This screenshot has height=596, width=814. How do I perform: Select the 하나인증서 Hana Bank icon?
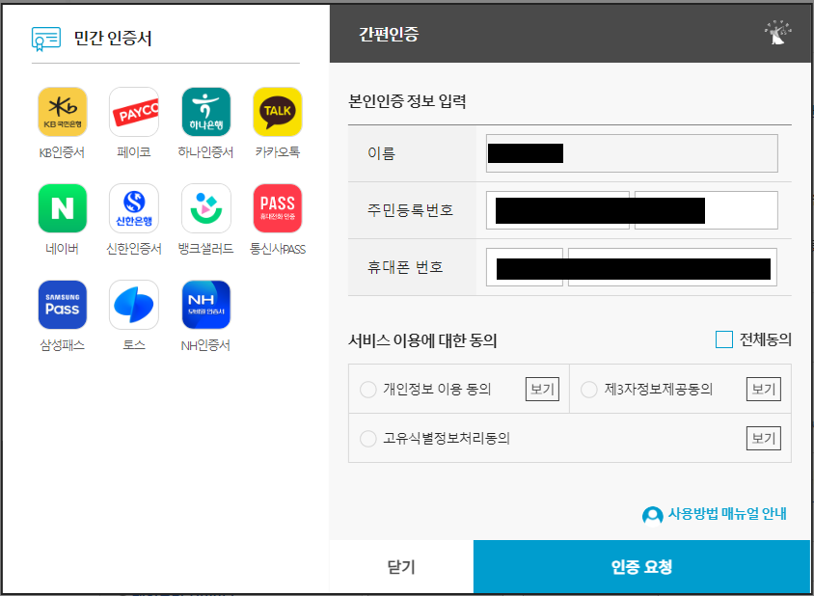click(x=206, y=112)
